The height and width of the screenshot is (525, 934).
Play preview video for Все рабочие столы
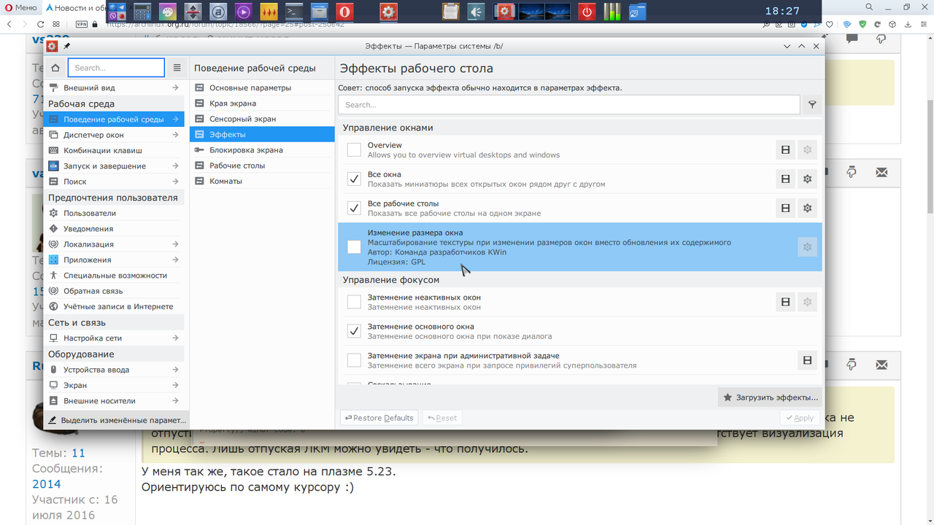pos(785,208)
